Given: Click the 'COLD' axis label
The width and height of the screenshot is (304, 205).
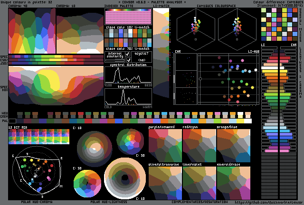Looking at the screenshot, I should [108, 107].
